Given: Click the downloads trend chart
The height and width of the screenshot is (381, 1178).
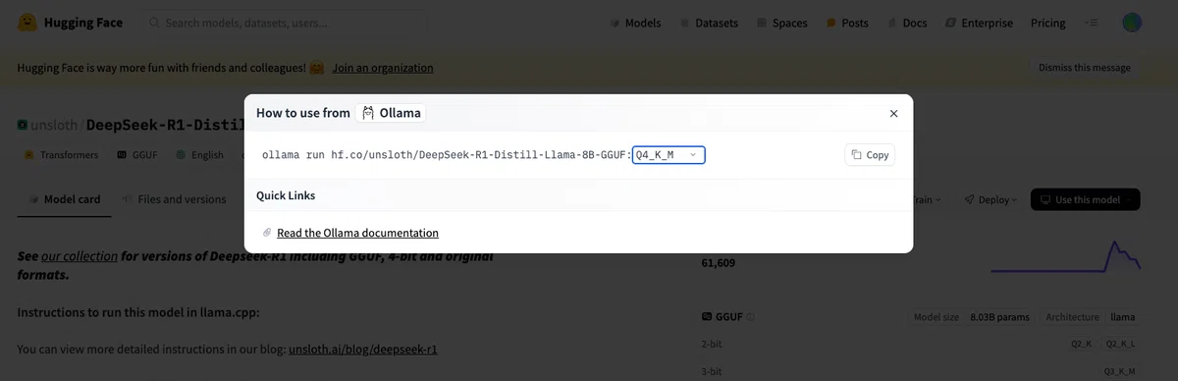Looking at the screenshot, I should [x=1066, y=256].
